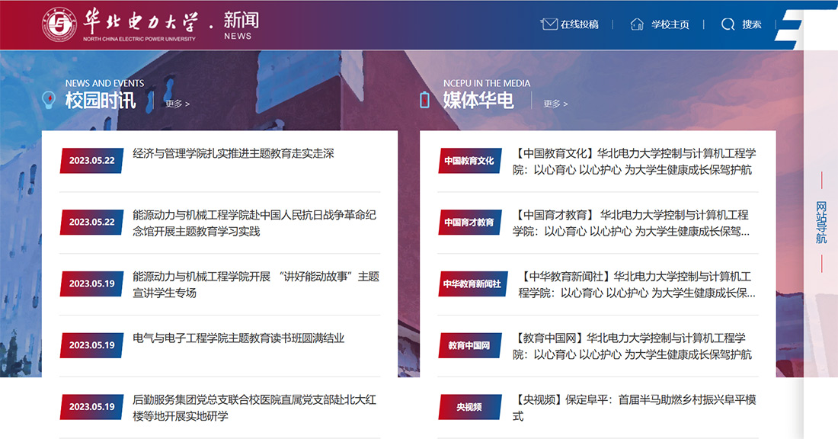Open the 保定阜平 half marathon media story
The width and height of the screenshot is (838, 439).
coord(634,407)
